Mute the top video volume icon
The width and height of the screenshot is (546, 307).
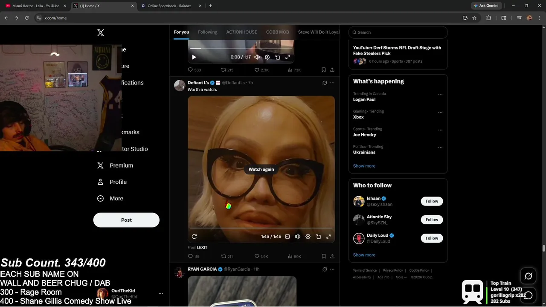[x=257, y=57]
